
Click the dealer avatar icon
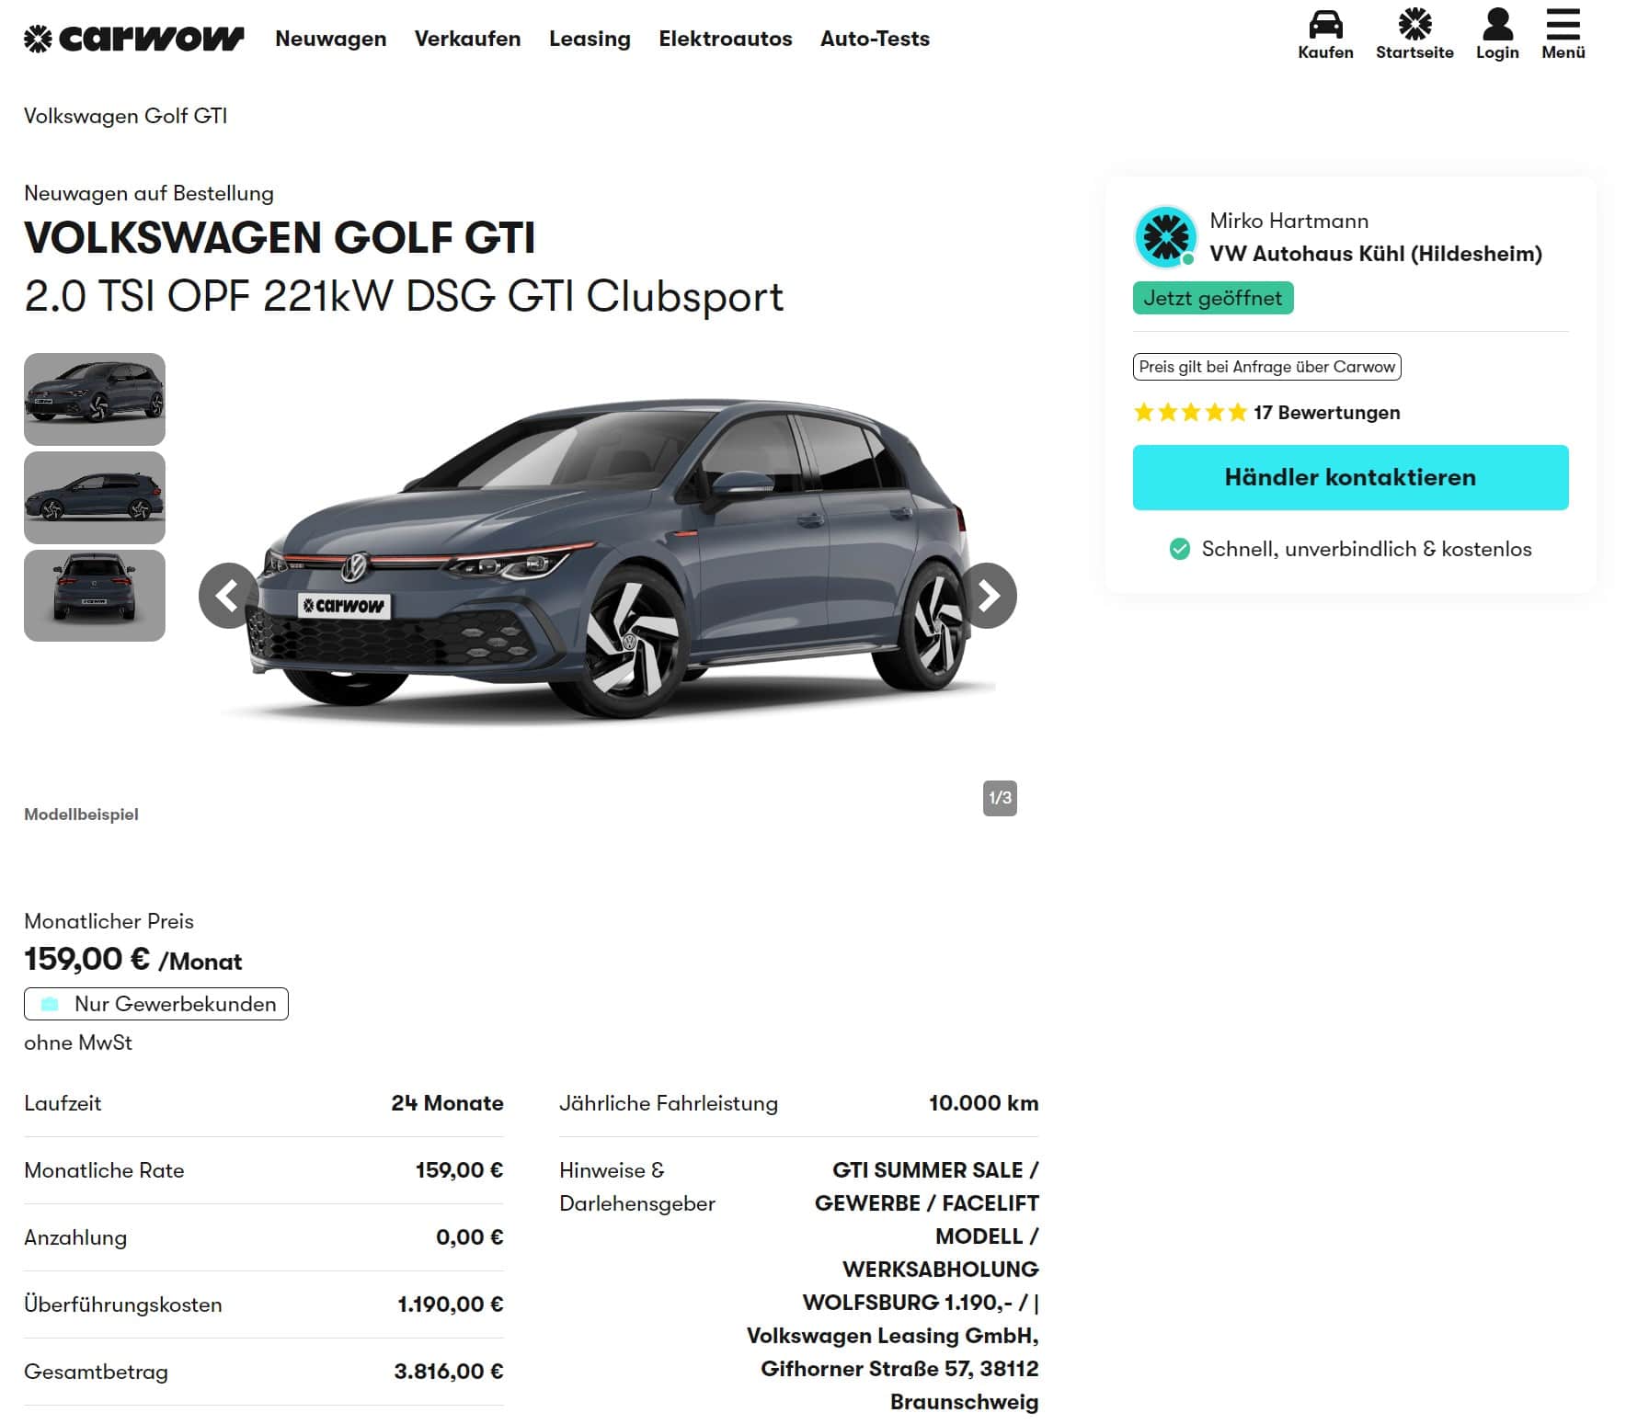1165,236
